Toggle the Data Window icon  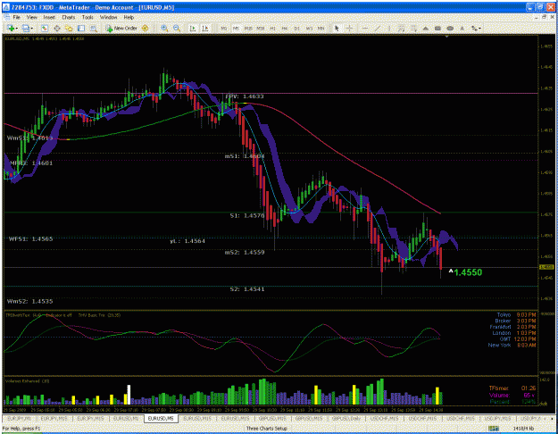[x=56, y=28]
